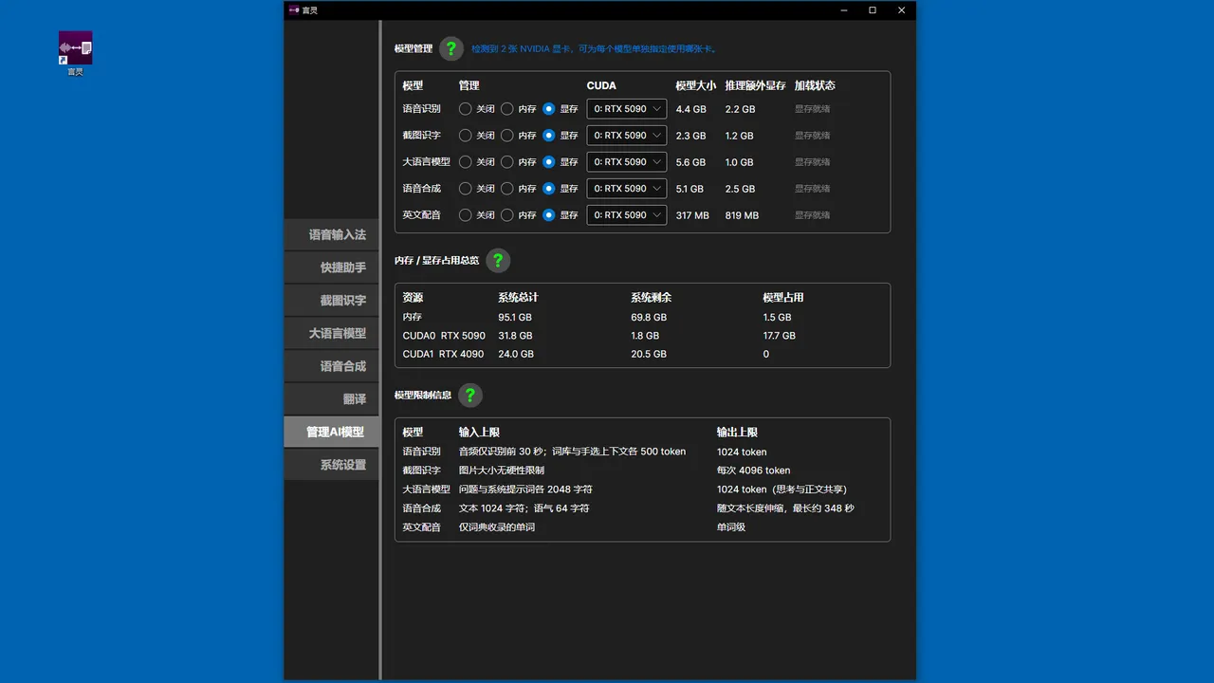Click 819 MB extra VRAM value
The width and height of the screenshot is (1214, 683).
click(742, 215)
